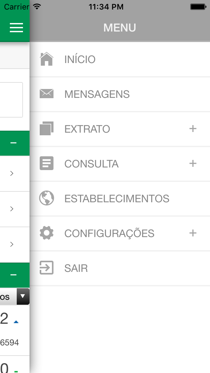210x373 pixels.
Task: Expand the Configurações plus sign
Action: (193, 233)
